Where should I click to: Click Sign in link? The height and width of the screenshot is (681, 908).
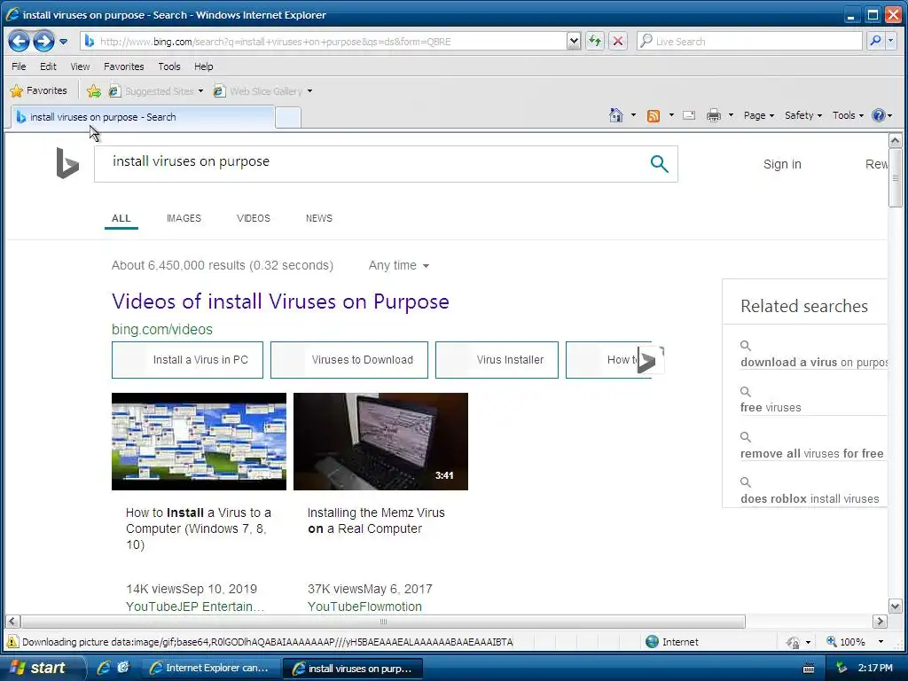point(782,164)
